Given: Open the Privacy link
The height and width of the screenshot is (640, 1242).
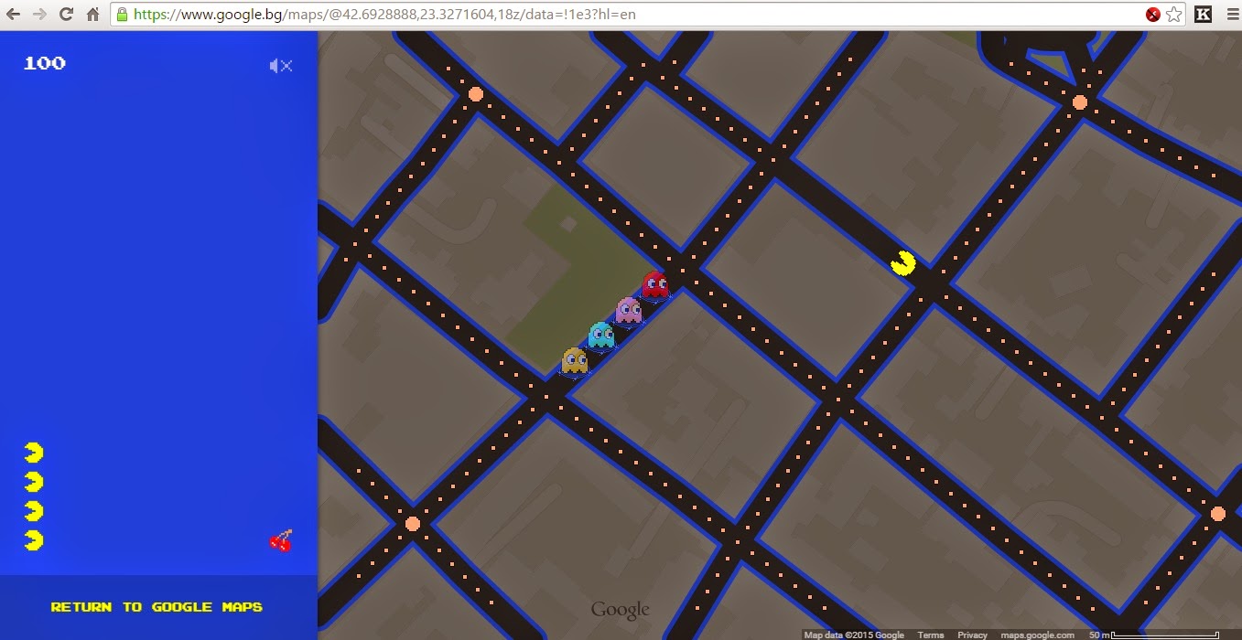Looking at the screenshot, I should point(972,635).
